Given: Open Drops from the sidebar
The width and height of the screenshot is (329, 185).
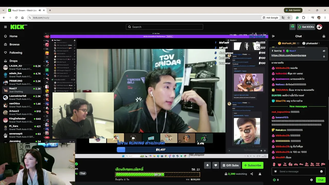Looking at the screenshot, I should tap(13, 61).
